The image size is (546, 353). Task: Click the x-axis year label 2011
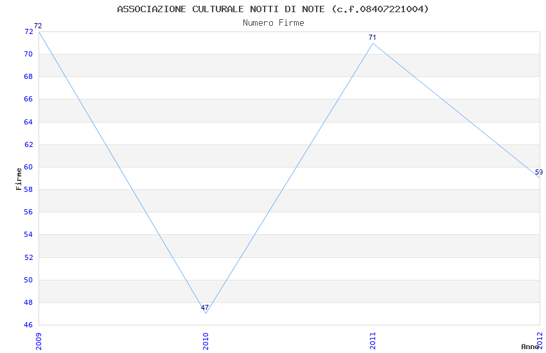[373, 341]
